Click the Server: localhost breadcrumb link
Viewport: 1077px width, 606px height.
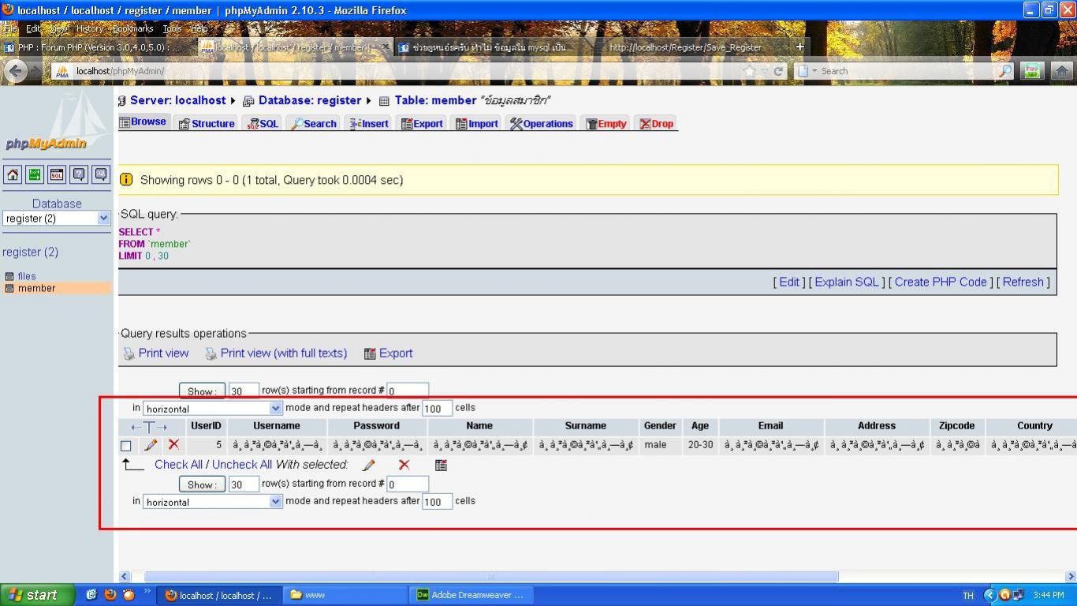point(178,100)
